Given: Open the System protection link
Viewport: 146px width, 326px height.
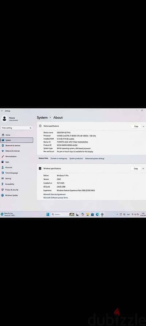Looking at the screenshot, I should click(x=76, y=159).
